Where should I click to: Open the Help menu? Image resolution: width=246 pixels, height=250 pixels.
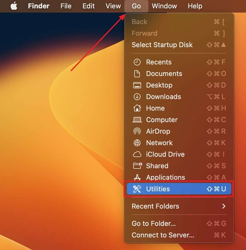click(x=195, y=6)
